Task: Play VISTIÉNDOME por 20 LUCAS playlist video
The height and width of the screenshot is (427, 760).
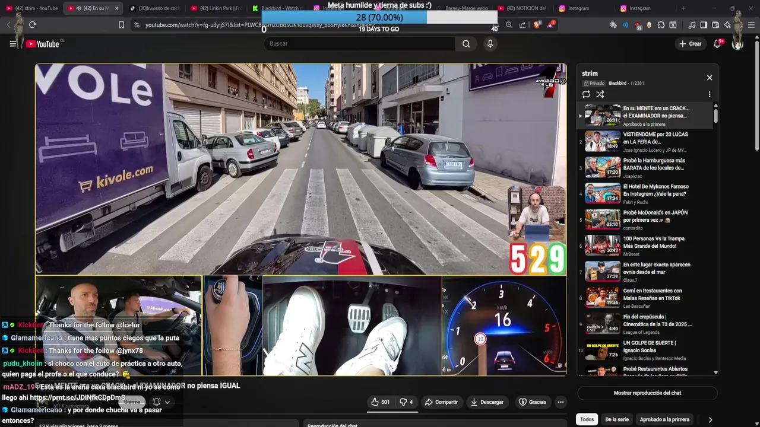Action: (646, 142)
